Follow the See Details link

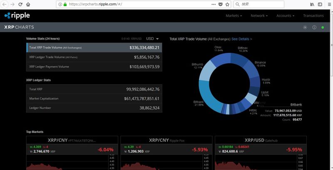click(x=241, y=39)
